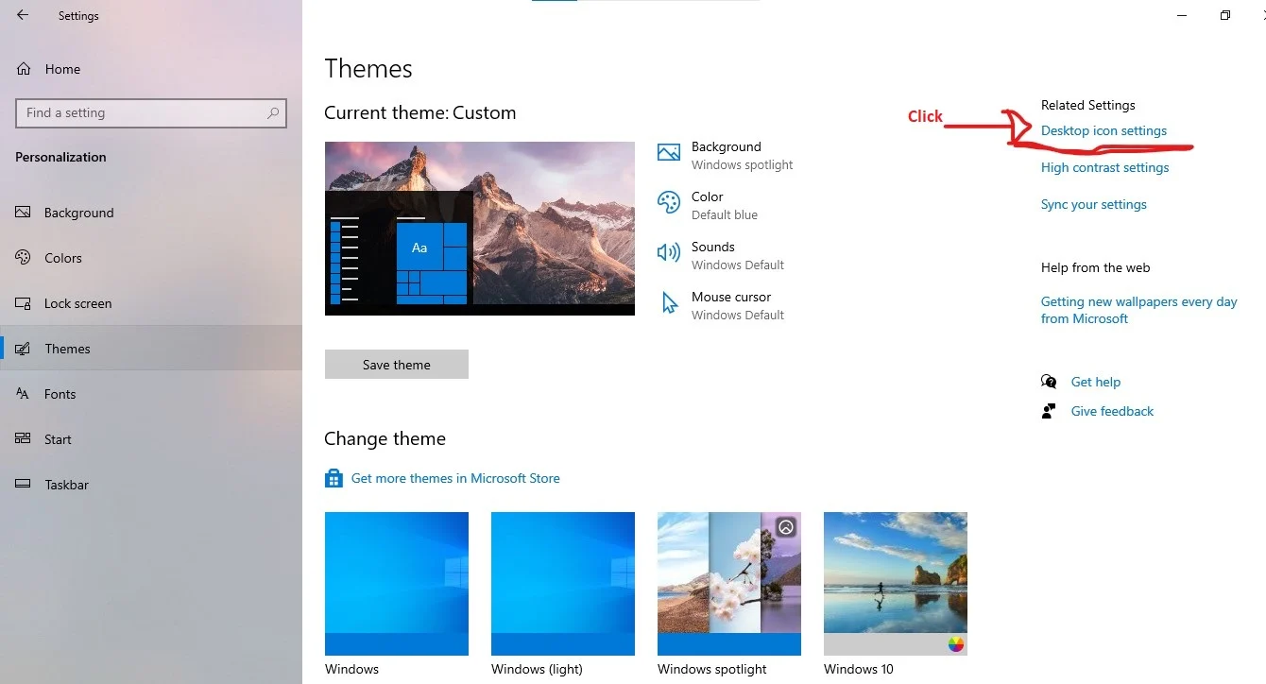Screen dimensions: 1266x684
Task: Open High contrast settings link
Action: pyautogui.click(x=1104, y=167)
